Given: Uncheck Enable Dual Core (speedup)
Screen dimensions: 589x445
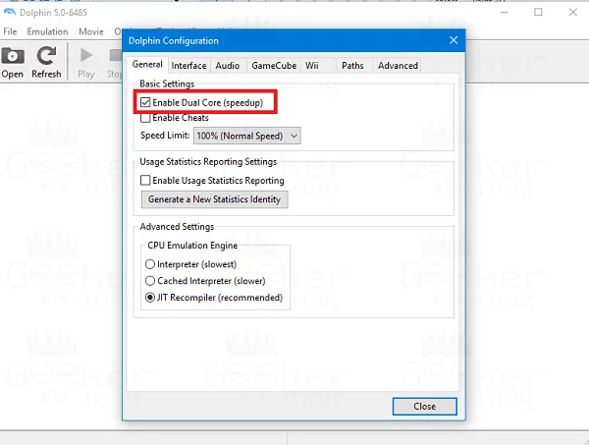Looking at the screenshot, I should tap(145, 102).
